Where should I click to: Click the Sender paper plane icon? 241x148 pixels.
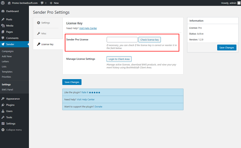(x=3, y=44)
